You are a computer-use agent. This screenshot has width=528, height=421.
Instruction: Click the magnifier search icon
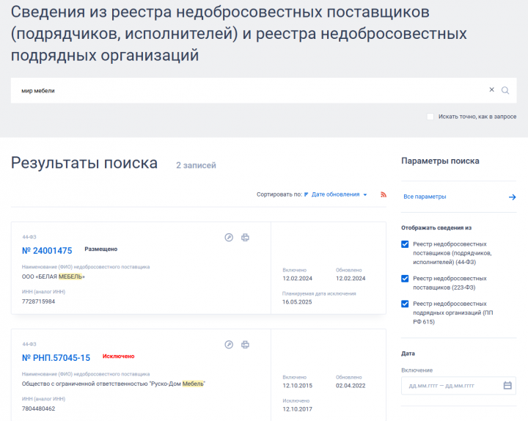pyautogui.click(x=505, y=90)
